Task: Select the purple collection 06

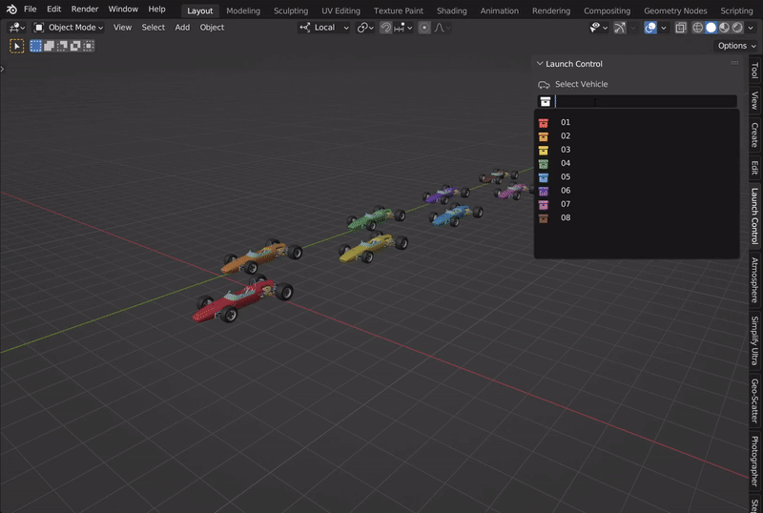Action: 636,191
